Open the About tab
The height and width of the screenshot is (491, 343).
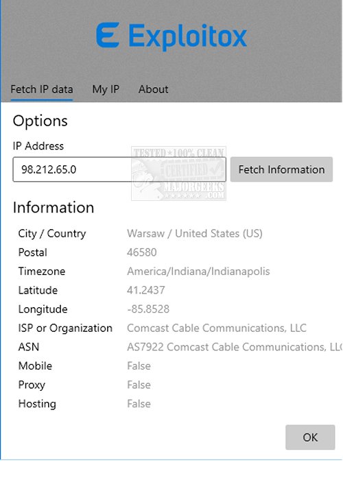[153, 90]
